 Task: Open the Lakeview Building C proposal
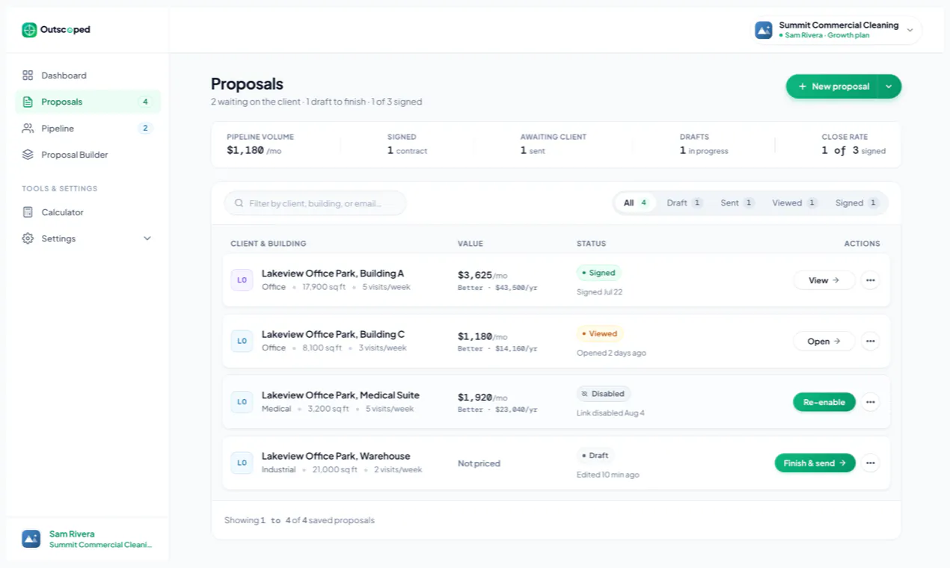pyautogui.click(x=824, y=342)
